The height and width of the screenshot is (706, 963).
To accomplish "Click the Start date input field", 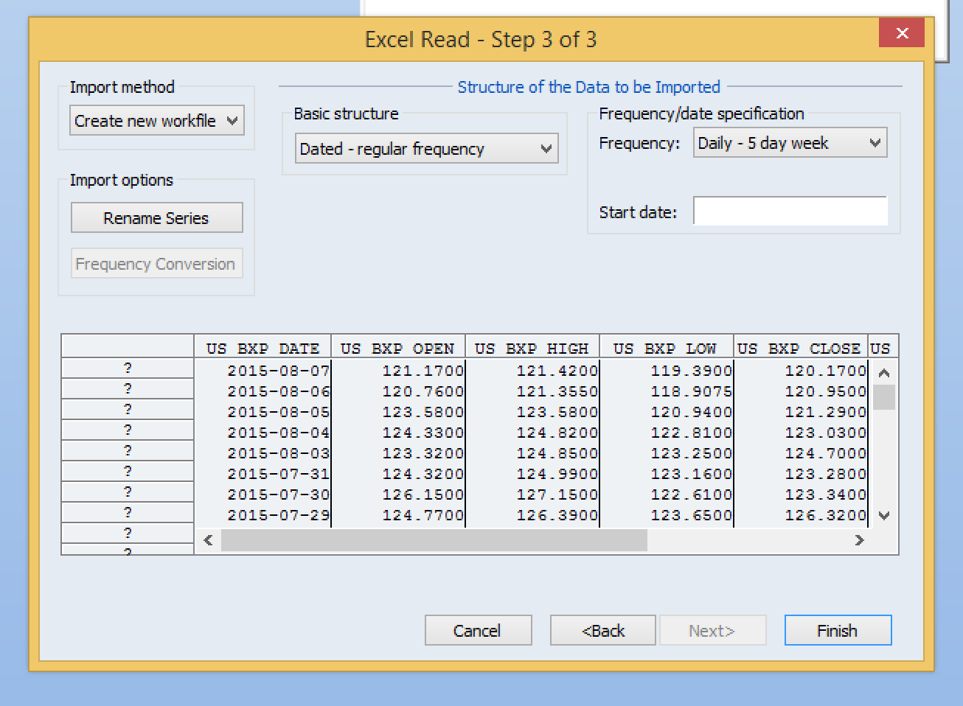I will [x=790, y=212].
